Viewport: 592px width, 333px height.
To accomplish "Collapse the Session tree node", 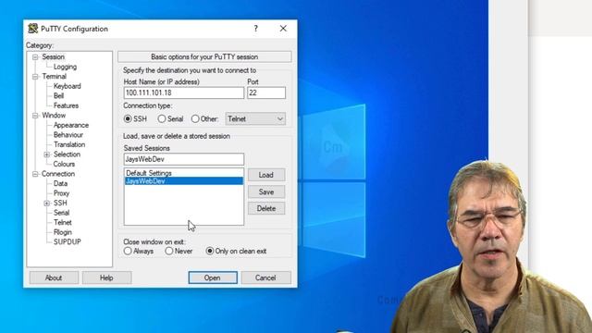I will (35, 57).
